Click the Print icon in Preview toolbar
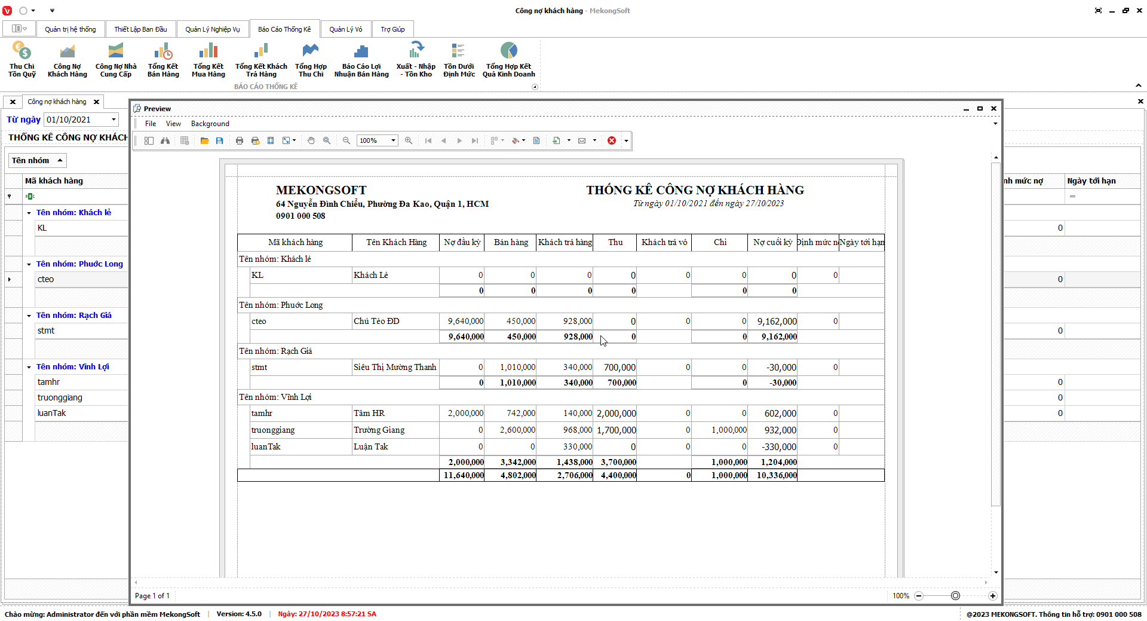 point(240,140)
